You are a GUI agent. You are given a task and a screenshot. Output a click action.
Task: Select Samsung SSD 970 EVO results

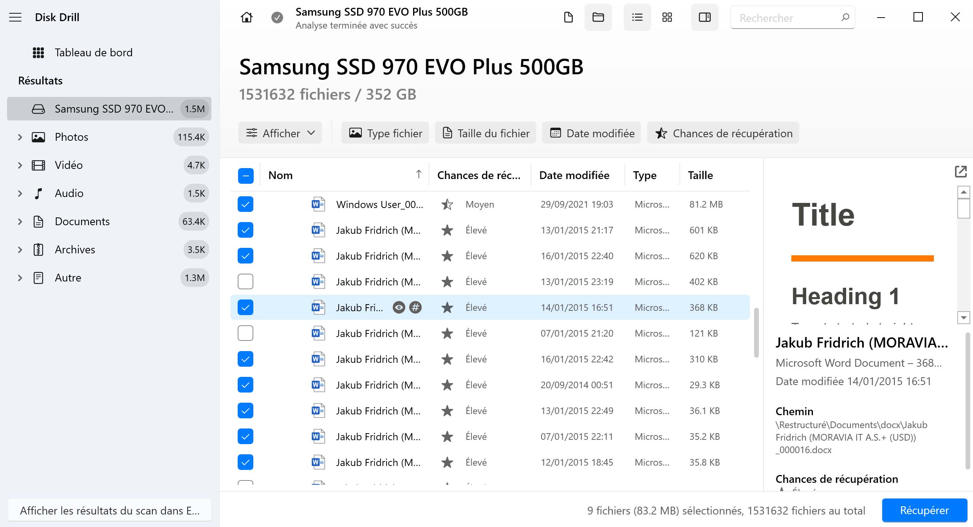(109, 109)
